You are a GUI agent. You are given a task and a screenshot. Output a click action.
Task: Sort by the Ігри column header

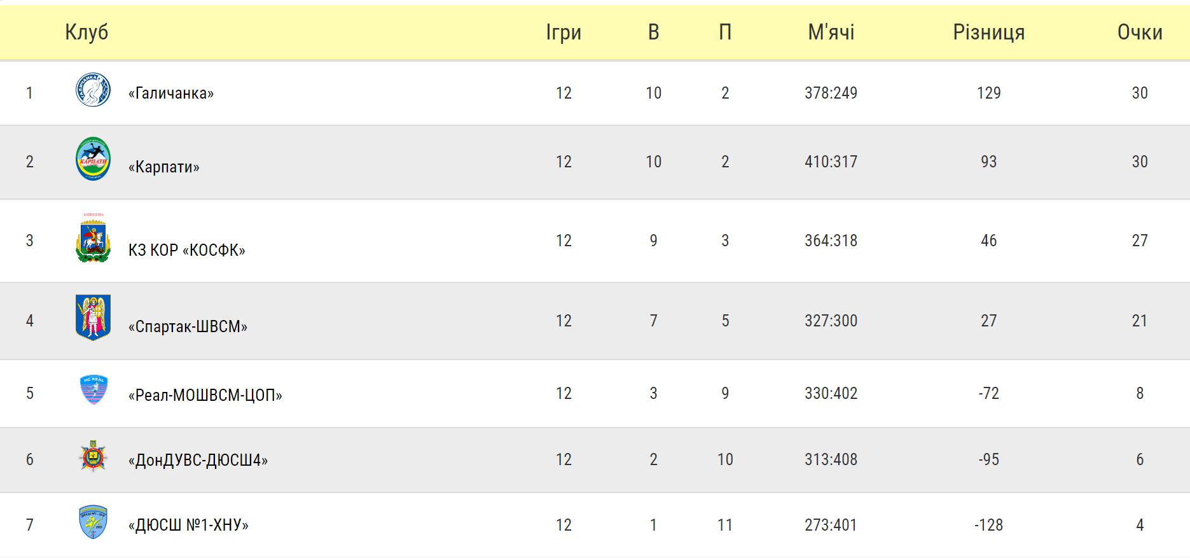(x=564, y=32)
